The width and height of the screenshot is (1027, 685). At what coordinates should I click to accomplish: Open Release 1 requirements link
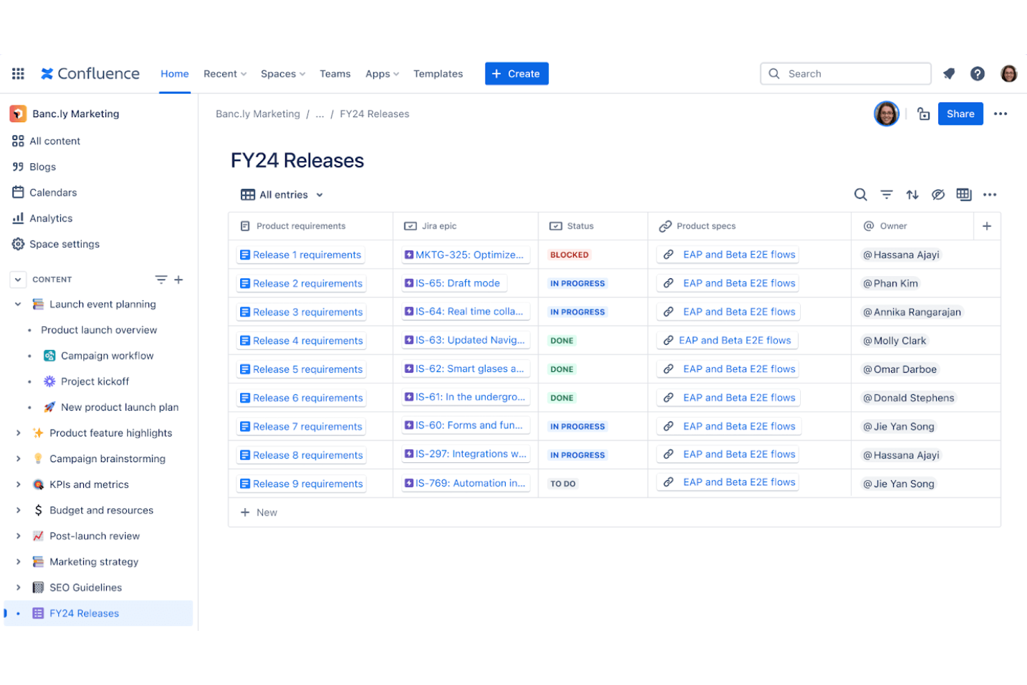click(x=301, y=255)
